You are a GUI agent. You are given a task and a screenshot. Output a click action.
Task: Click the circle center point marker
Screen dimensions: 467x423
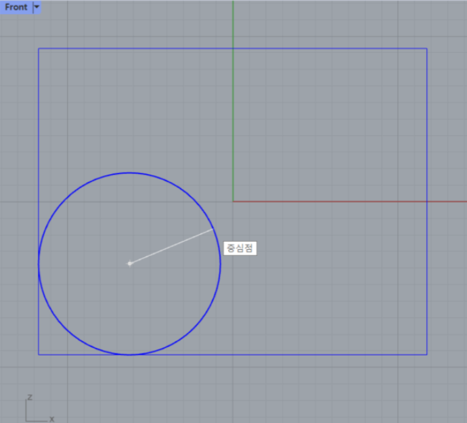[129, 263]
